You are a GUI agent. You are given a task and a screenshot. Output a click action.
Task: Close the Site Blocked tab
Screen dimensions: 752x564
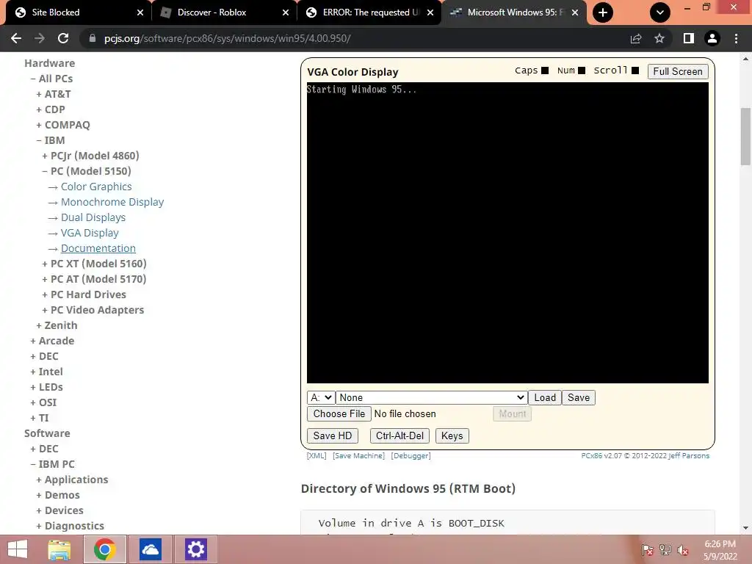140,12
